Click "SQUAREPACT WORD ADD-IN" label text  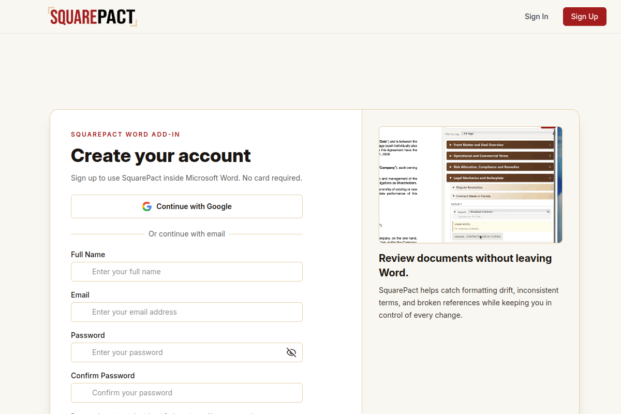click(125, 135)
